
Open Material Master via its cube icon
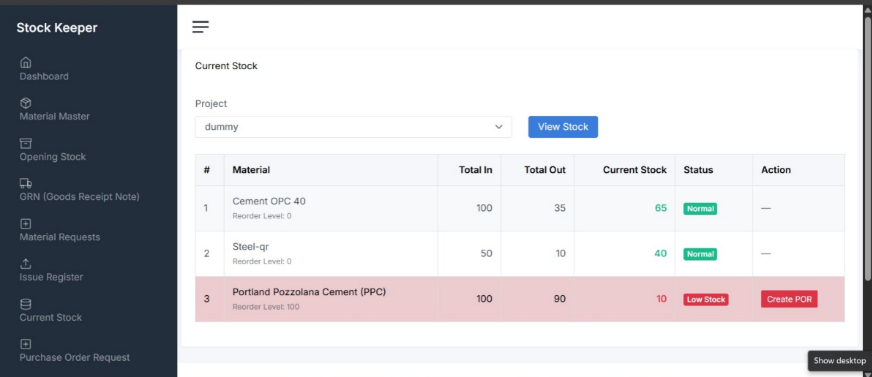tap(26, 103)
